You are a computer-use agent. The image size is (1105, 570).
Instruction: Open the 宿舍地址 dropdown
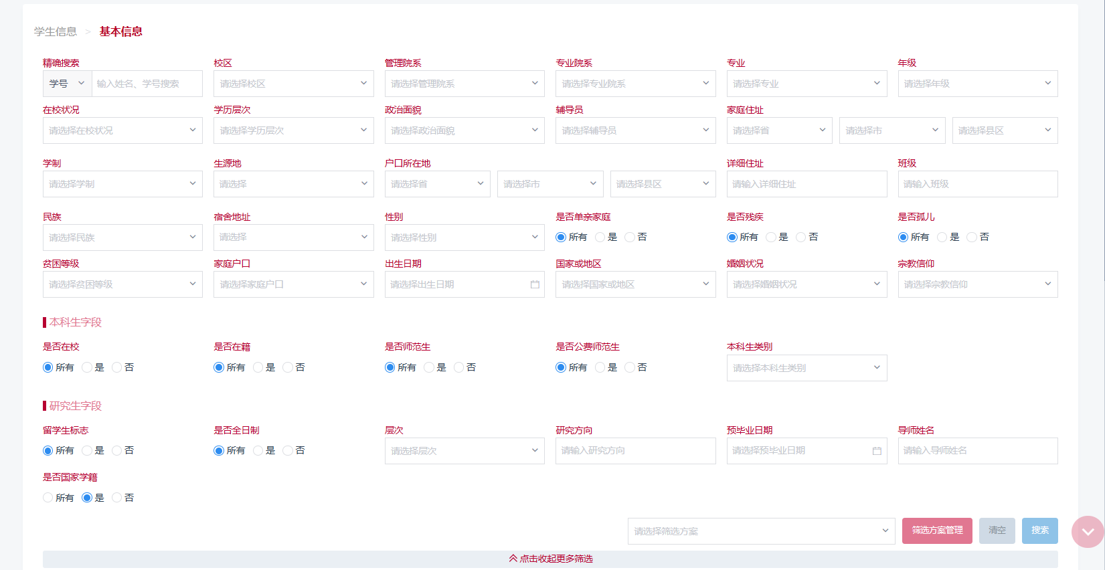pyautogui.click(x=294, y=237)
